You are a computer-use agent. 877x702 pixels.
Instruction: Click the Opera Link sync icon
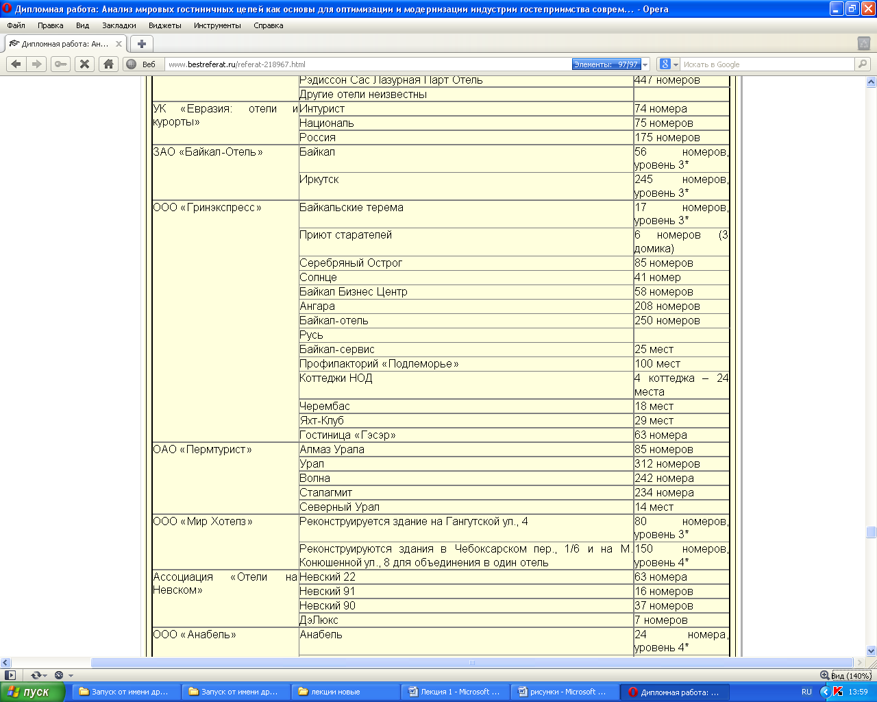pyautogui.click(x=35, y=675)
